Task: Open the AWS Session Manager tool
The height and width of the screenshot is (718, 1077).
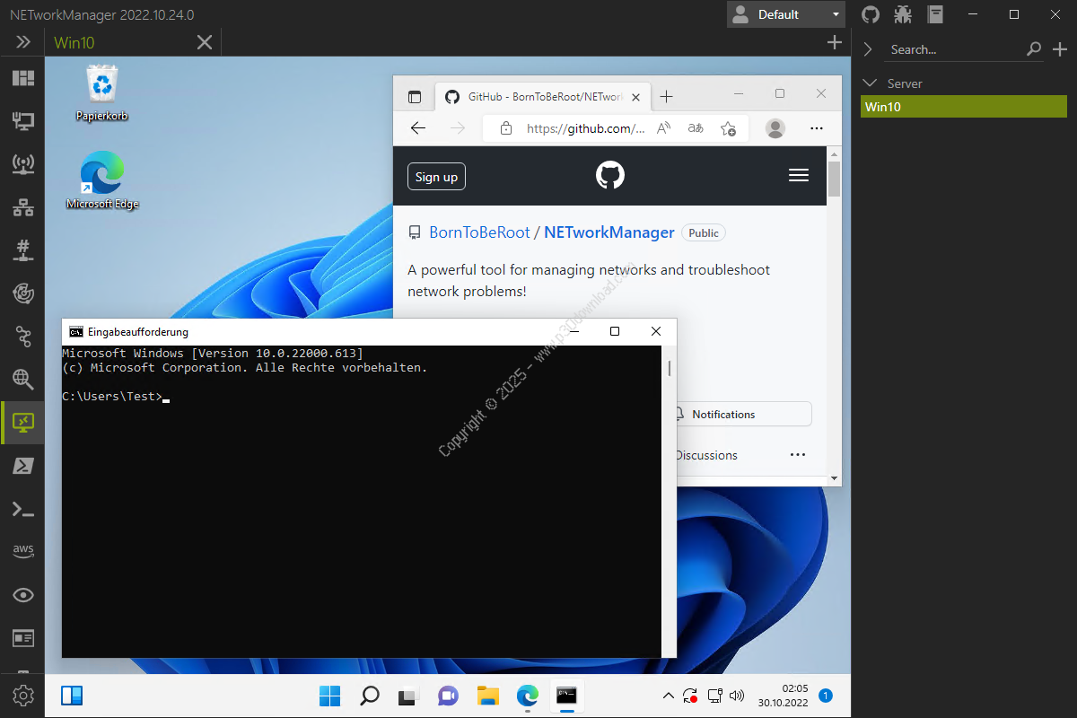Action: 22,550
